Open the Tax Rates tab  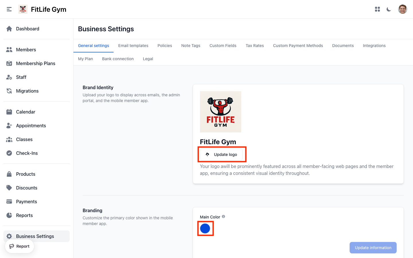[x=255, y=46]
